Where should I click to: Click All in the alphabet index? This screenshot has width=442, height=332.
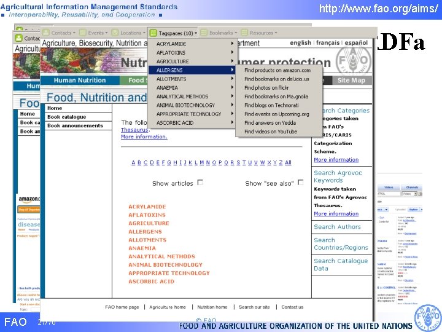(288, 162)
